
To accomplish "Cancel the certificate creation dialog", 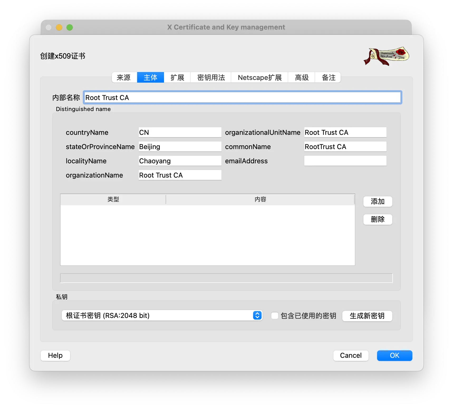I will (351, 355).
